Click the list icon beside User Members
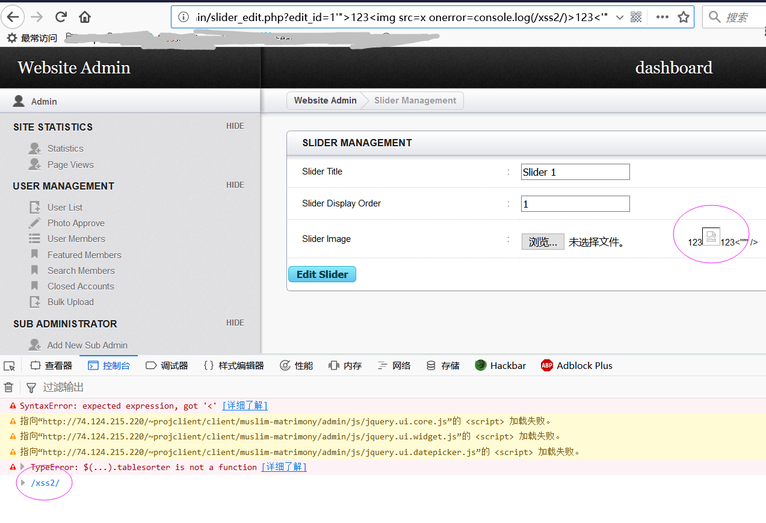The width and height of the screenshot is (766, 523). tap(35, 238)
